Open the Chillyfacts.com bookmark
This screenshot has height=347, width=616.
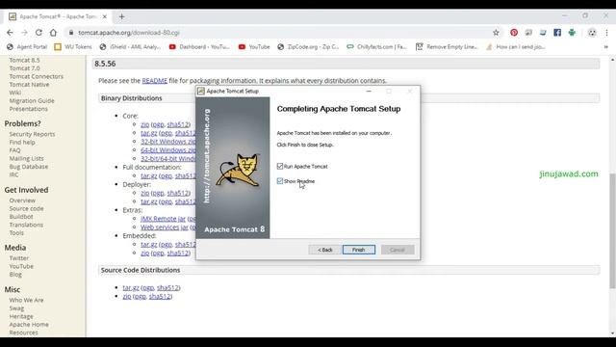click(x=376, y=47)
